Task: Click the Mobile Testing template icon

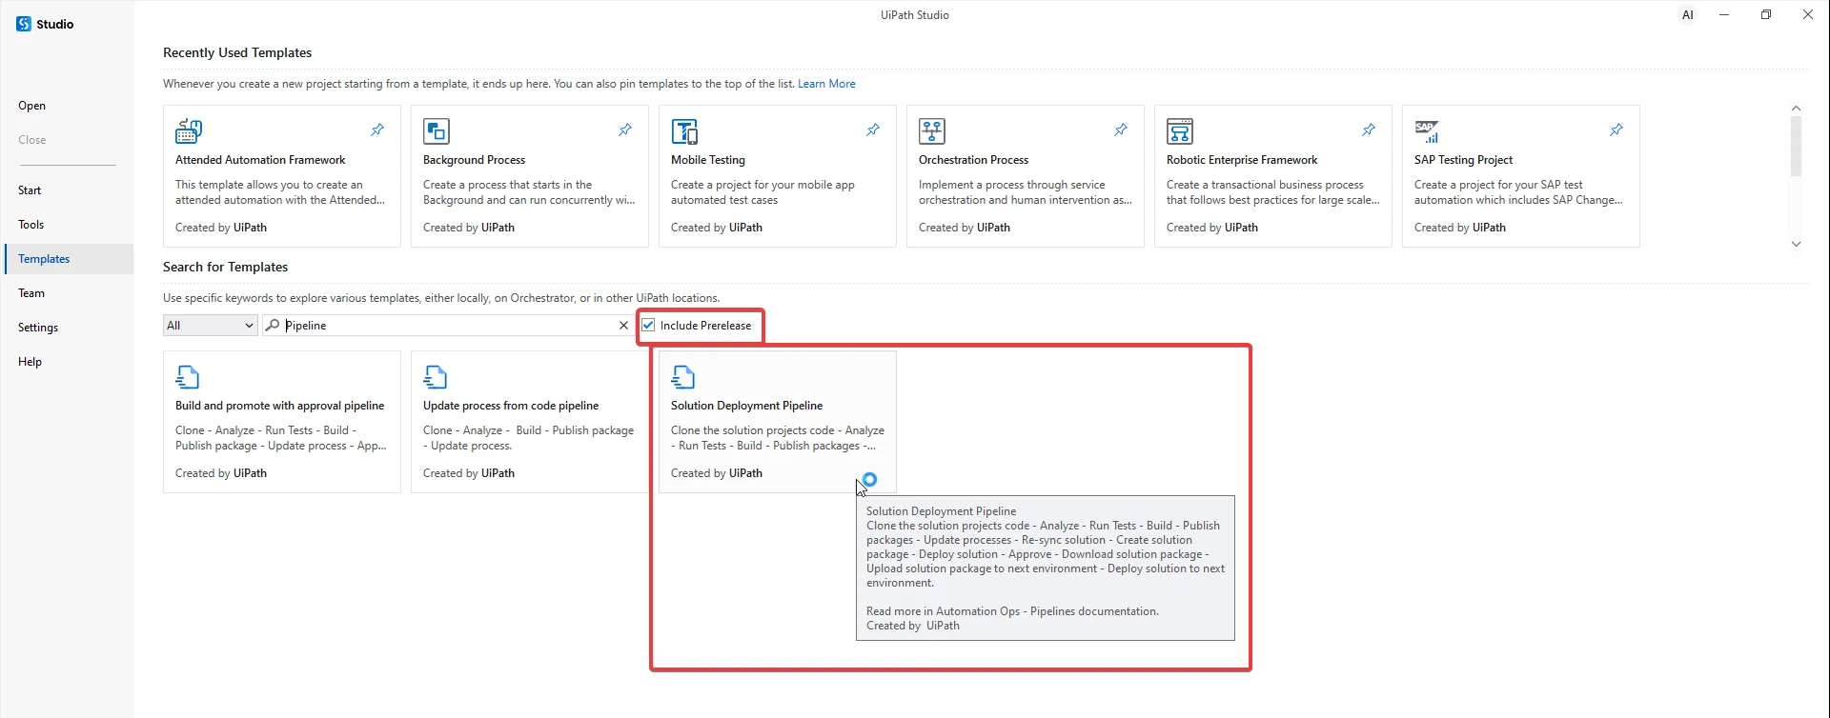Action: [684, 130]
